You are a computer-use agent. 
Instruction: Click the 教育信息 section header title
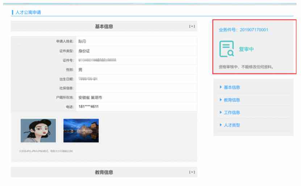tap(104, 172)
